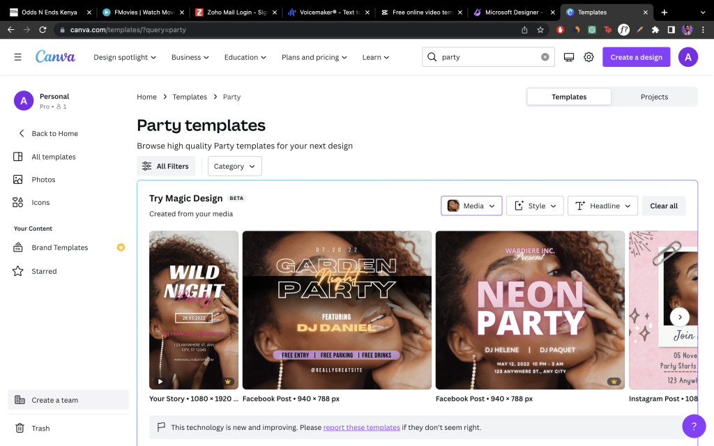The width and height of the screenshot is (714, 446).
Task: Expand the Education menu
Action: click(x=245, y=57)
